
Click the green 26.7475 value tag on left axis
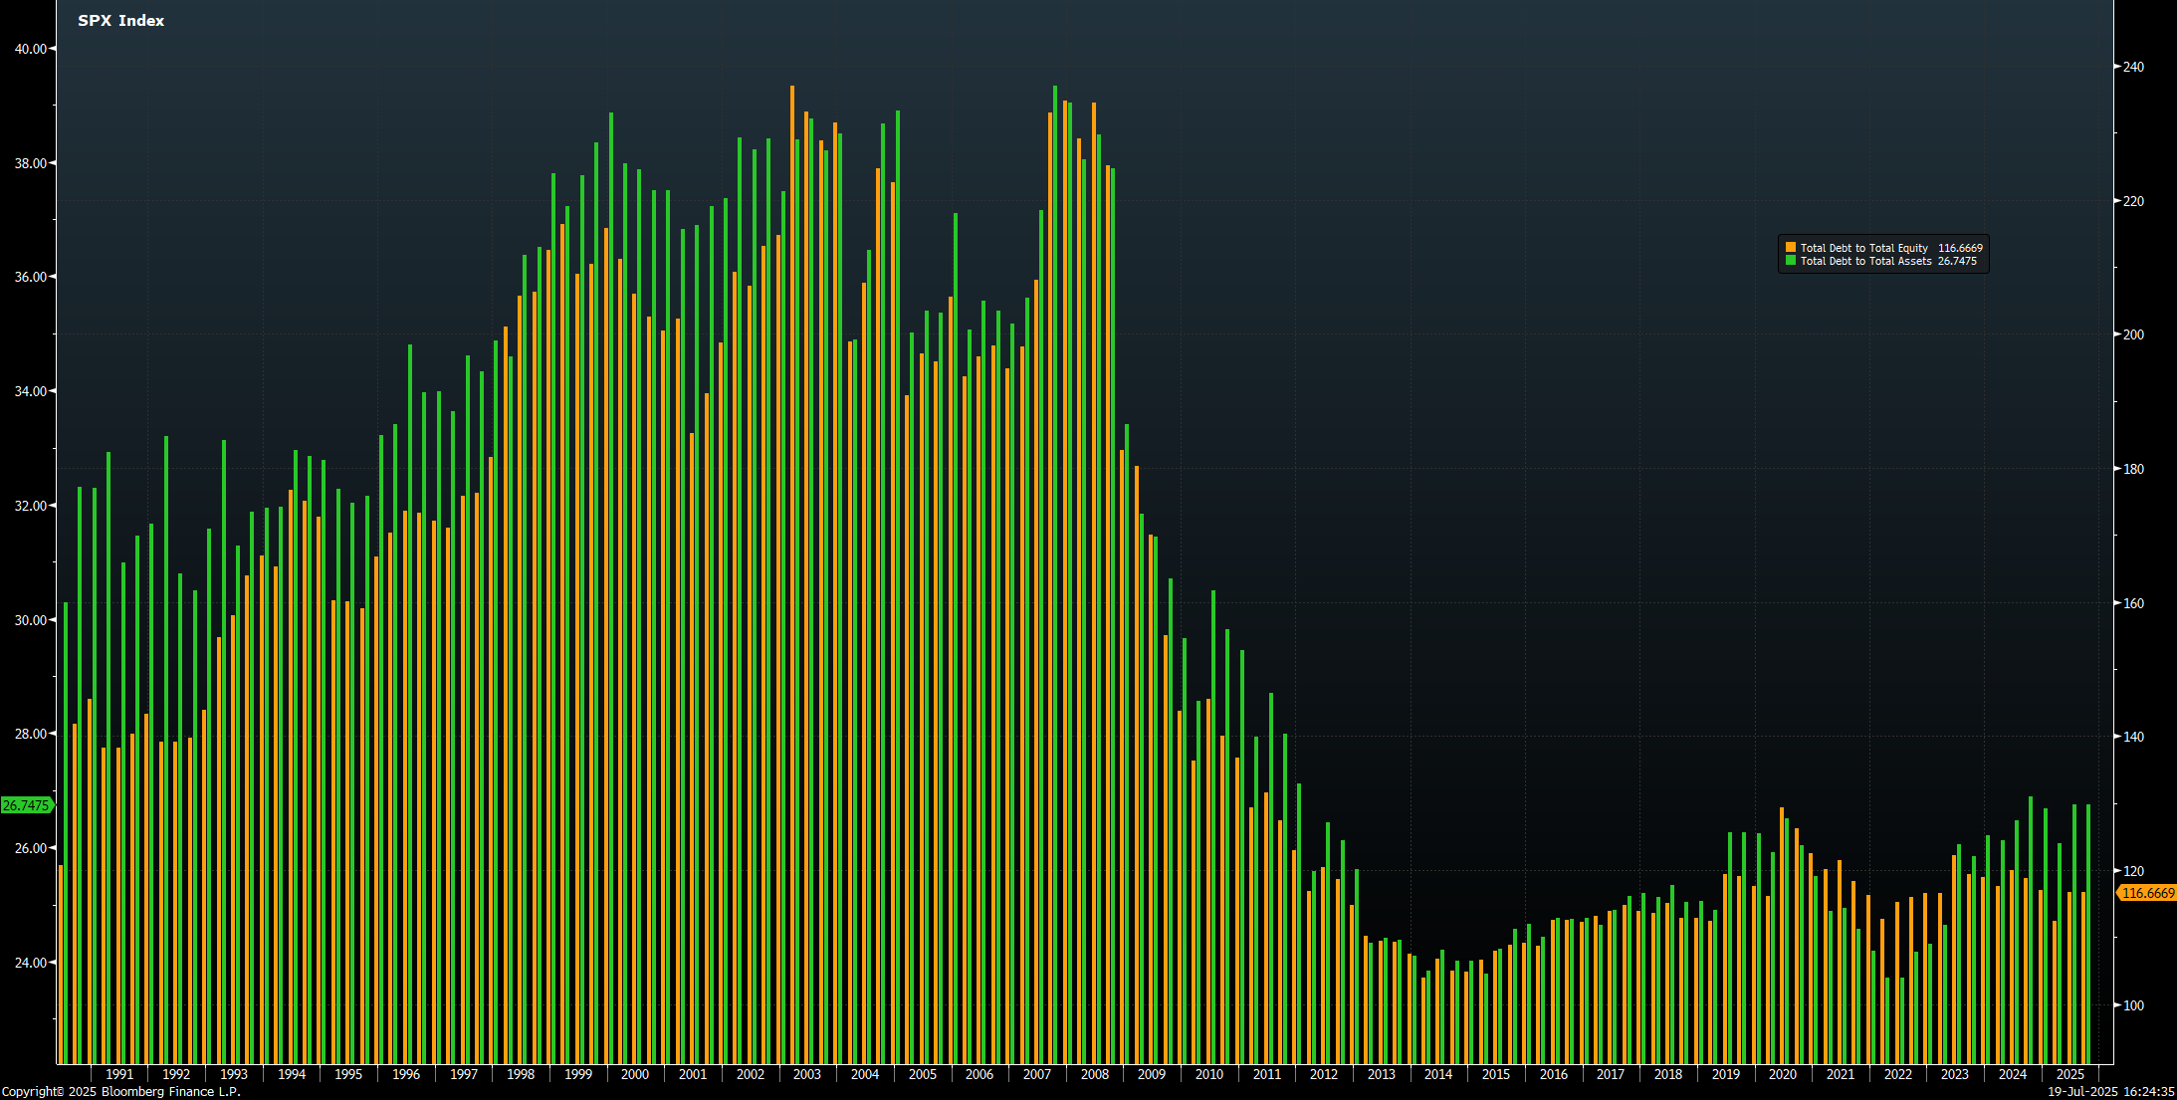[x=26, y=805]
